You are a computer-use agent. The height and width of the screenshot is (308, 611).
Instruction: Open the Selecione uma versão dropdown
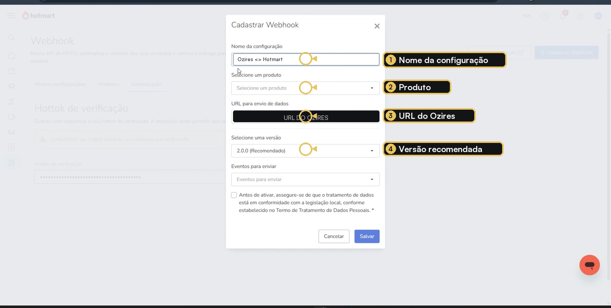(x=305, y=151)
